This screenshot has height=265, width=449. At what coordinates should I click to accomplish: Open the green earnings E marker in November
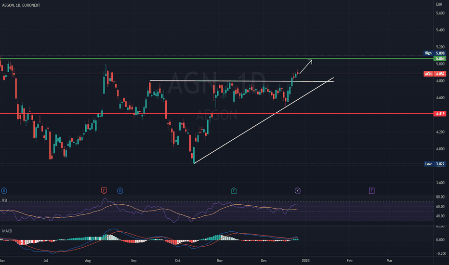[234, 190]
